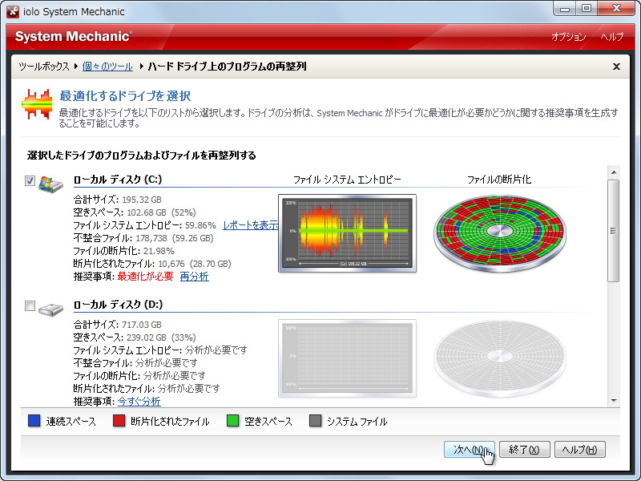This screenshot has height=481, width=641.
Task: Click the iolo icon in the title bar
Action: click(12, 11)
